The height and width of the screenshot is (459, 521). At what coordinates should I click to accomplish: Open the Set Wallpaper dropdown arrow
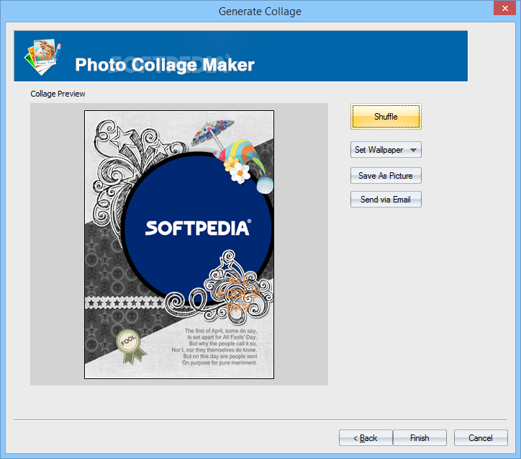pyautogui.click(x=413, y=150)
